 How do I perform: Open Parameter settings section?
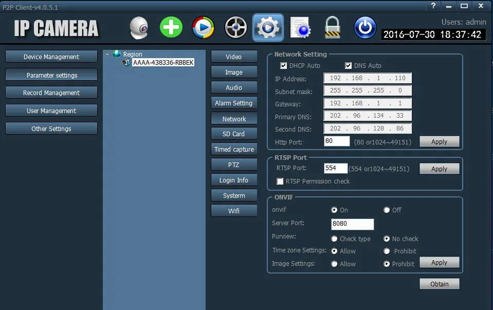tap(51, 75)
